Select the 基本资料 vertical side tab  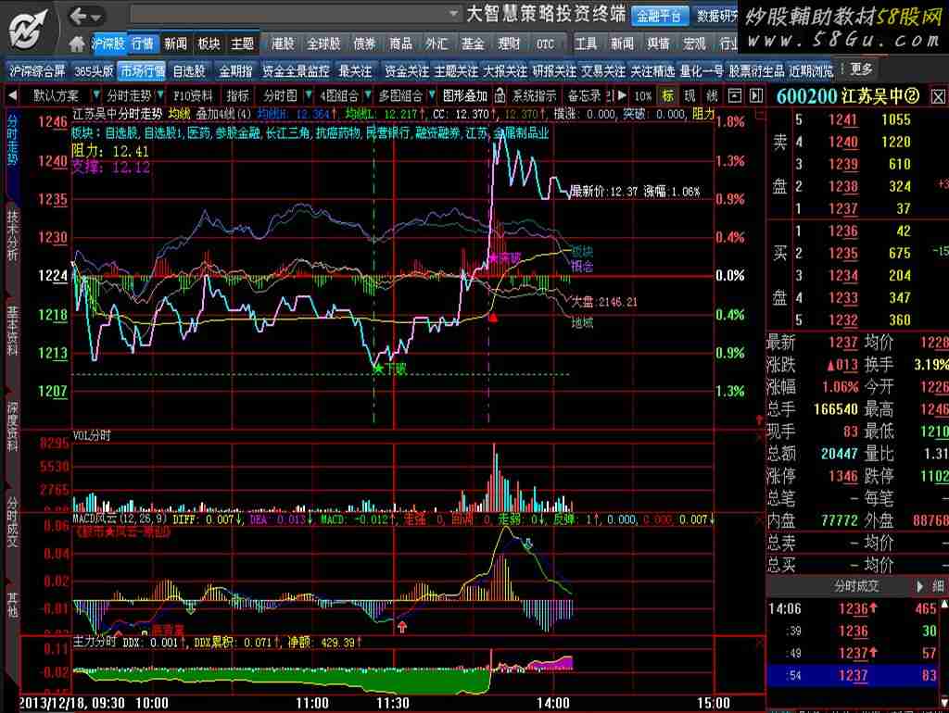13,331
